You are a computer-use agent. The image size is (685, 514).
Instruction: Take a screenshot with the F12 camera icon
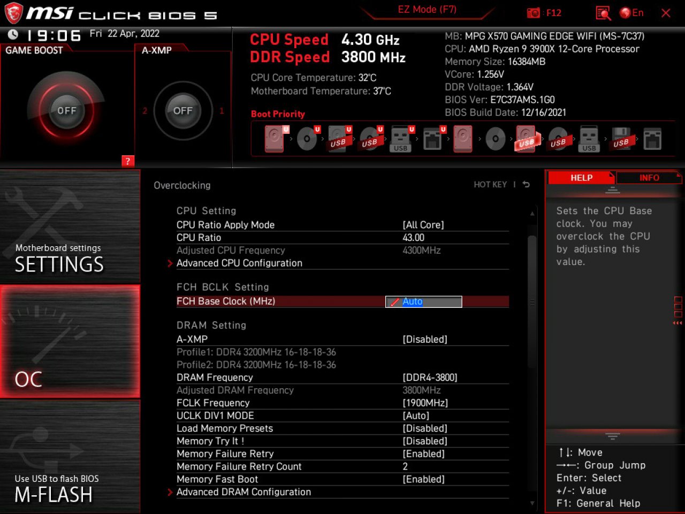(544, 13)
